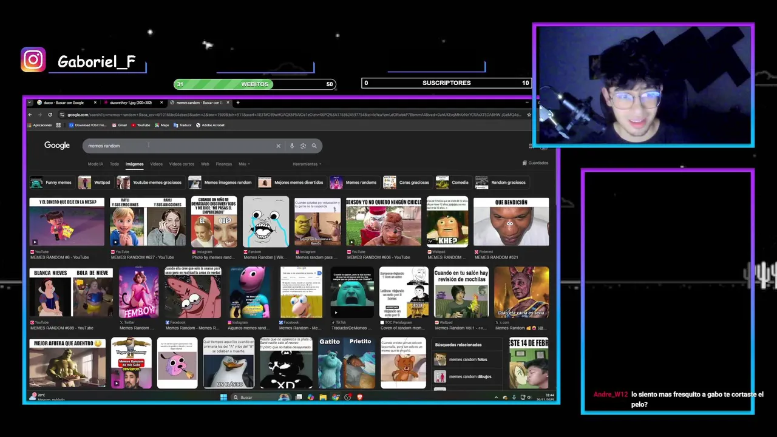Select Mejores memes divertidos chip
The image size is (777, 437).
[292, 182]
